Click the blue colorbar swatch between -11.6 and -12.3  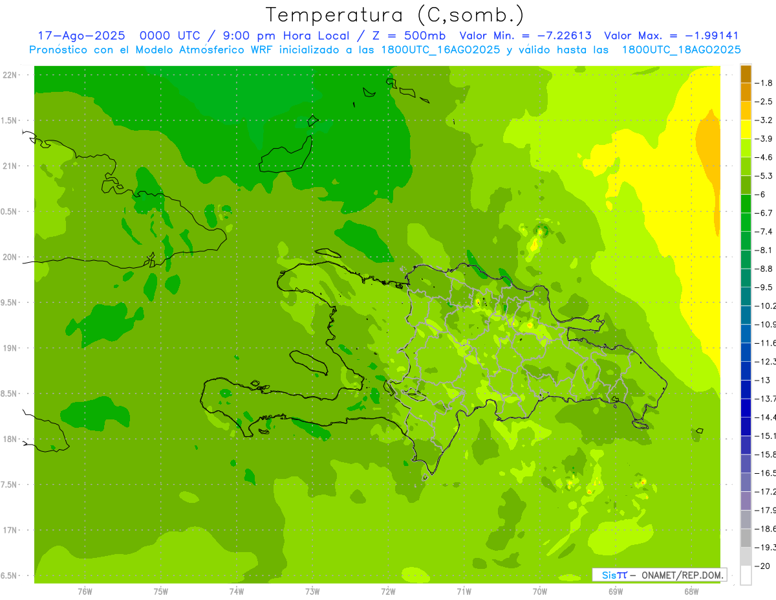[x=746, y=351]
